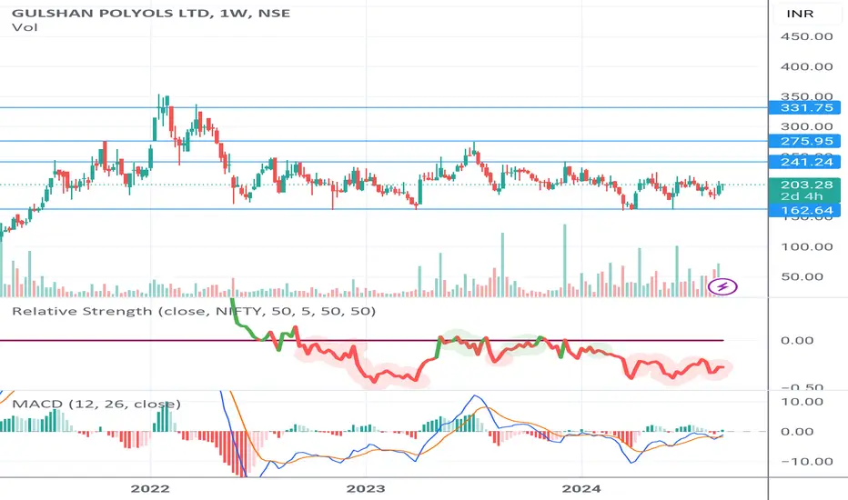The height and width of the screenshot is (500, 848).
Task: Select the MACD (12, 26, close) legend
Action: click(96, 404)
